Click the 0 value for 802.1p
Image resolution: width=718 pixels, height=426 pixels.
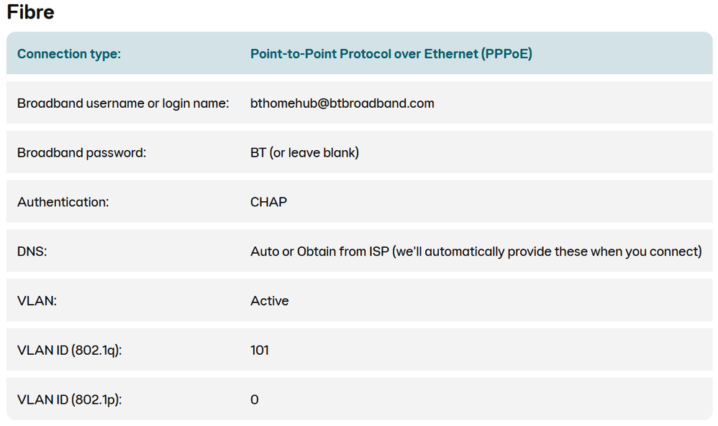[x=255, y=399]
